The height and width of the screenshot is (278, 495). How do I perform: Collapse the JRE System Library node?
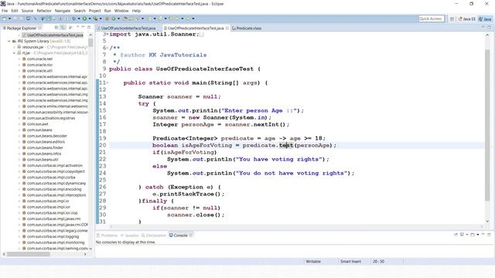[x=9, y=41]
